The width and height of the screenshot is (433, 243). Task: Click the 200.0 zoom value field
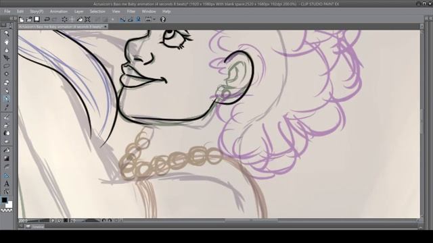(23, 221)
